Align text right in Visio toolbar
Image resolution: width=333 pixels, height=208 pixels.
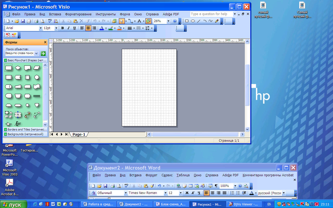tap(94, 28)
